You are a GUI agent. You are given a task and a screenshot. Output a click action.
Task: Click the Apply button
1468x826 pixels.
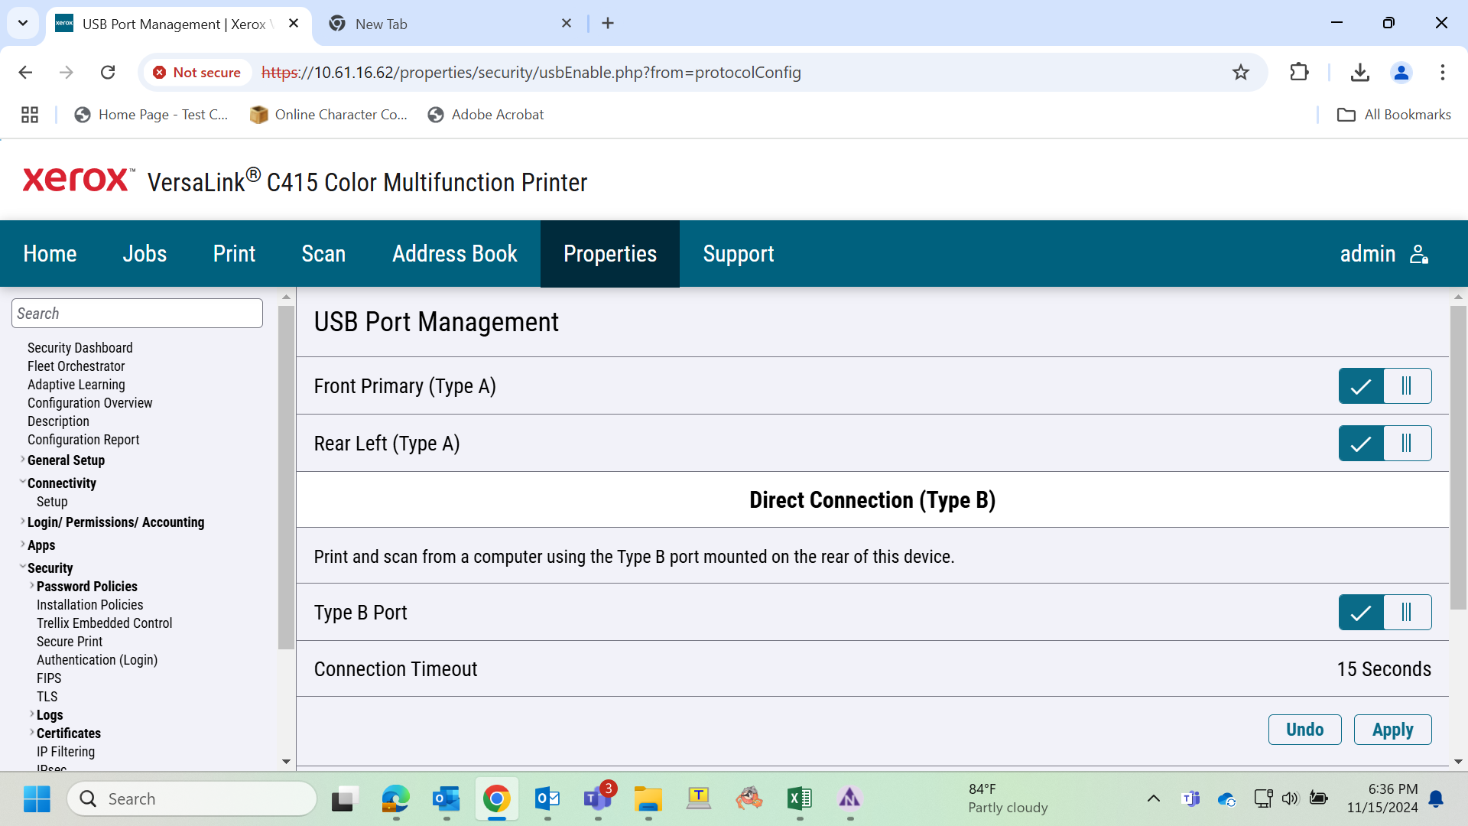1392,730
